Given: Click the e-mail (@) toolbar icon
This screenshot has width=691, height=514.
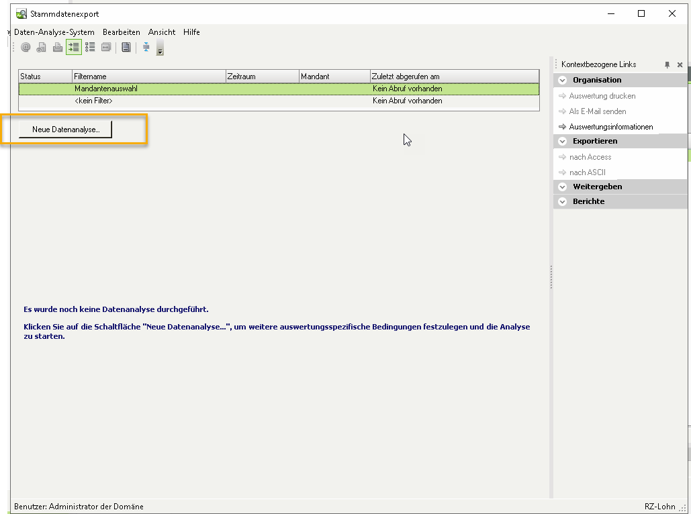Looking at the screenshot, I should coord(26,47).
